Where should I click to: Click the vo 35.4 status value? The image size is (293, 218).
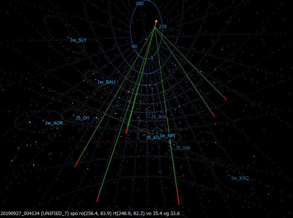(x=154, y=214)
